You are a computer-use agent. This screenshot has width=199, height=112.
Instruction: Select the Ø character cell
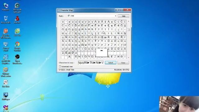[x=72, y=53]
